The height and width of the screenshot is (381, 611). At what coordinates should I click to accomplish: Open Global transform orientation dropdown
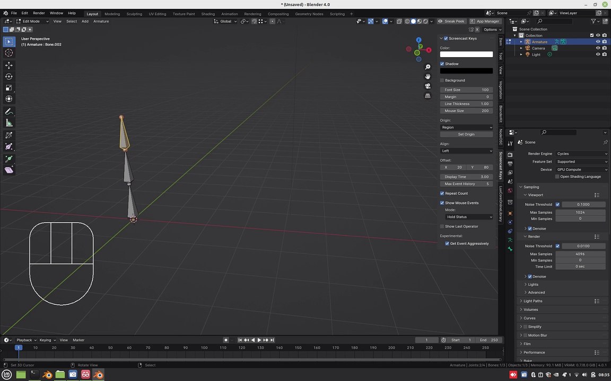(x=225, y=21)
